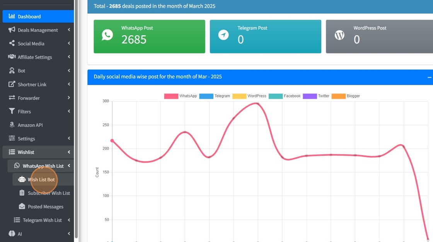The width and height of the screenshot is (433, 242).
Task: Toggle Blogger series via orange legend swatch
Action: (x=338, y=96)
